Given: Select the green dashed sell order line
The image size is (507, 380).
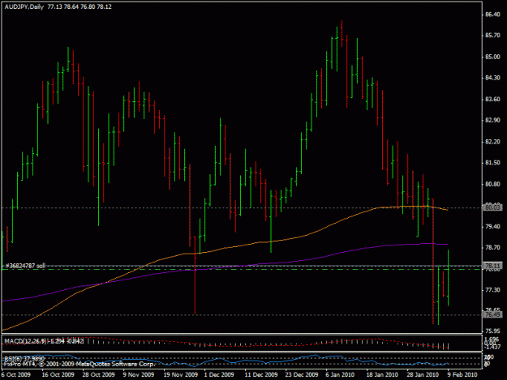Looking at the screenshot, I should coord(241,269).
